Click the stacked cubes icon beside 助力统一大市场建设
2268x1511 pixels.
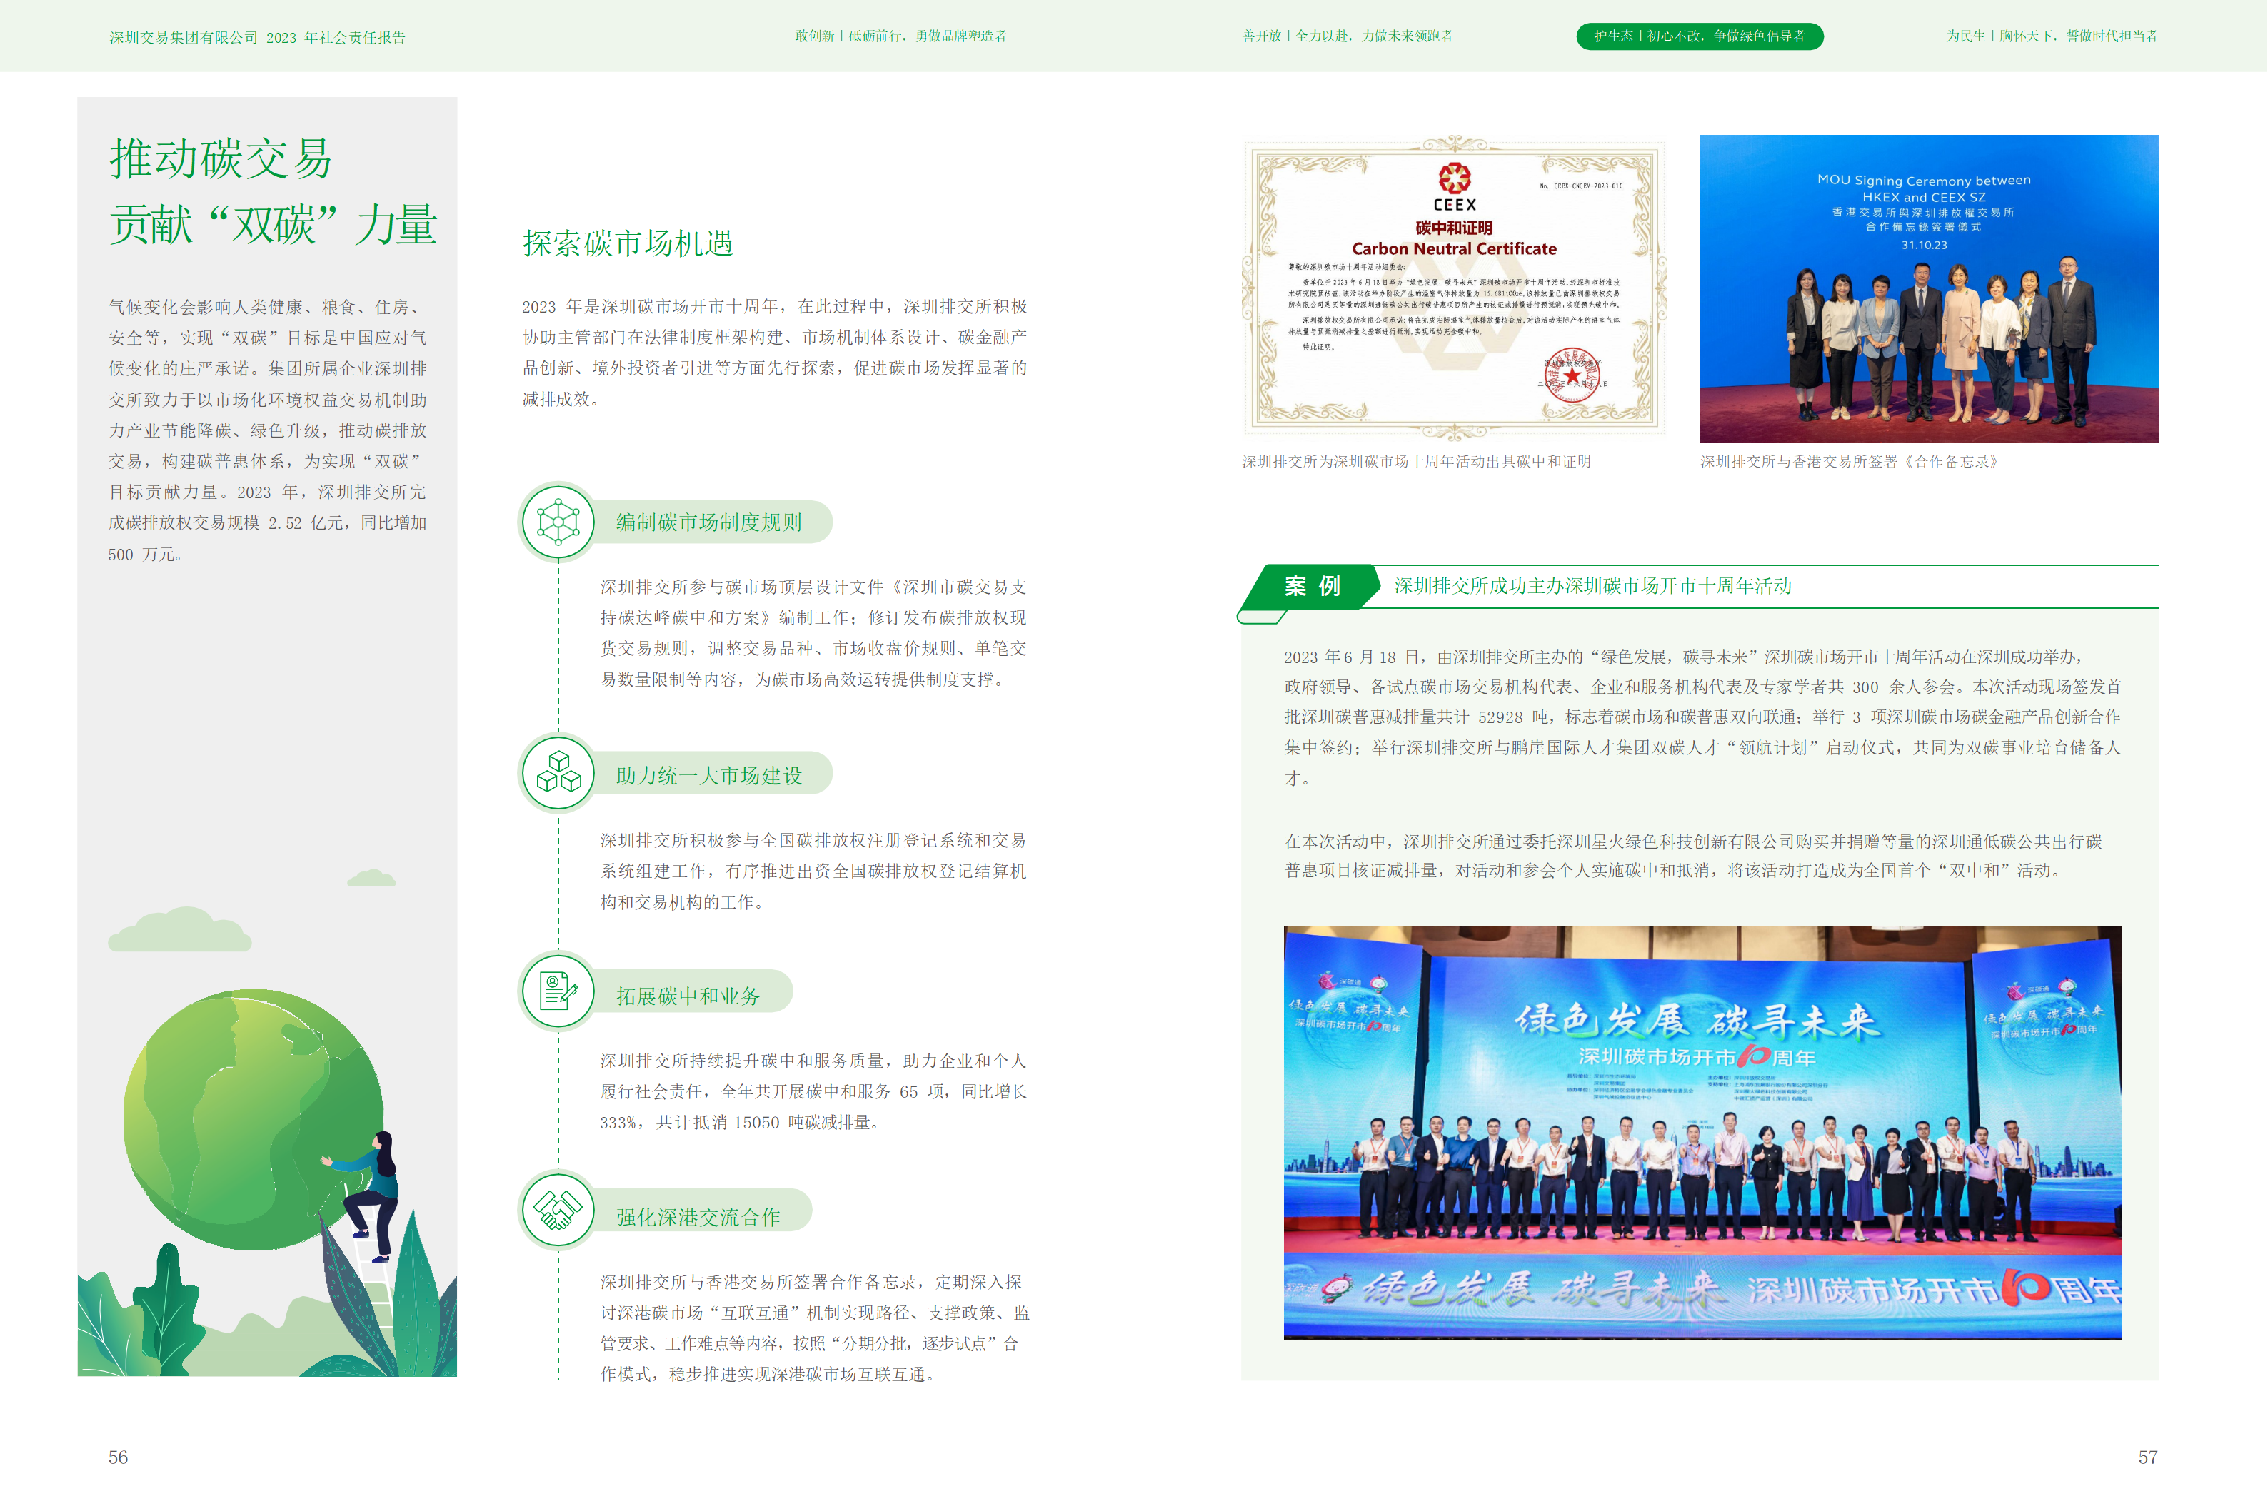[558, 774]
